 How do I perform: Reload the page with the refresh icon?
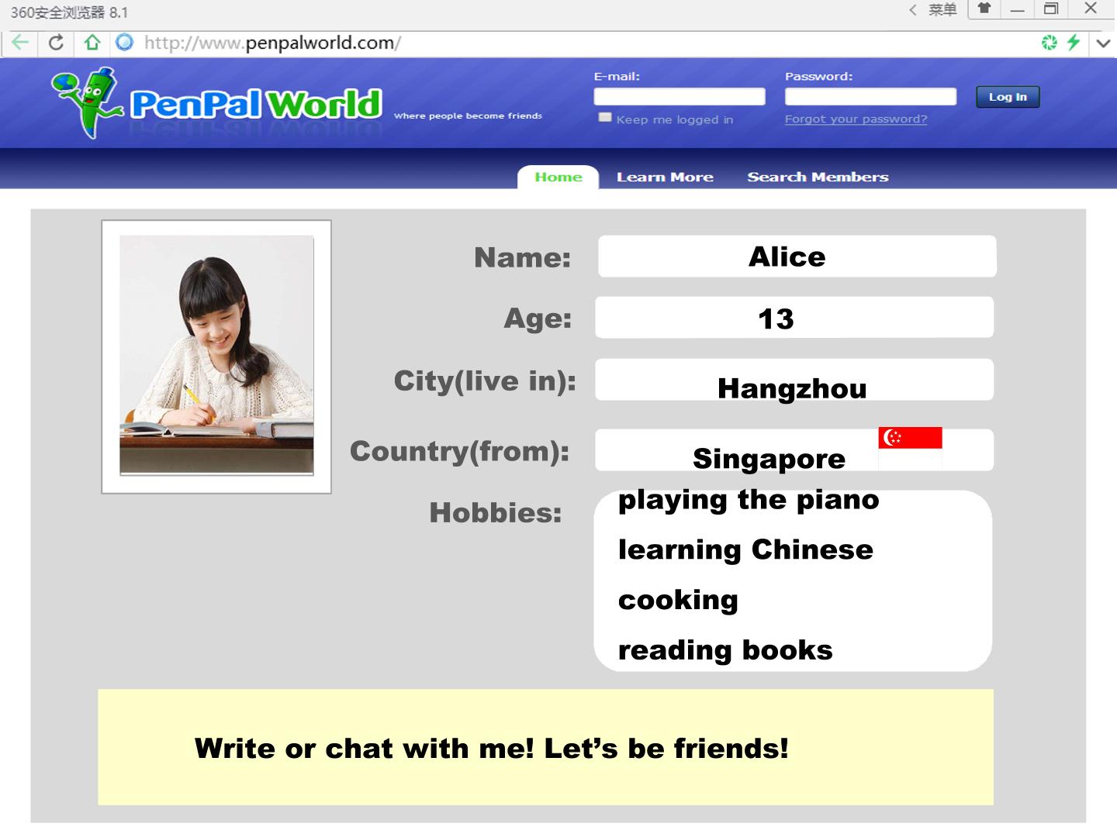click(x=56, y=43)
